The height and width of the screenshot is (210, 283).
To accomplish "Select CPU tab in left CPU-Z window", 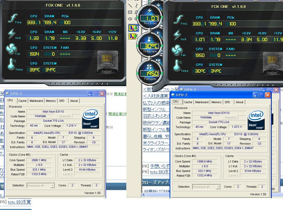I will pos(10,100).
